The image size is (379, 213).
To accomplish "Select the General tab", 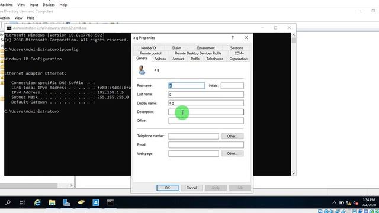I will [142, 59].
